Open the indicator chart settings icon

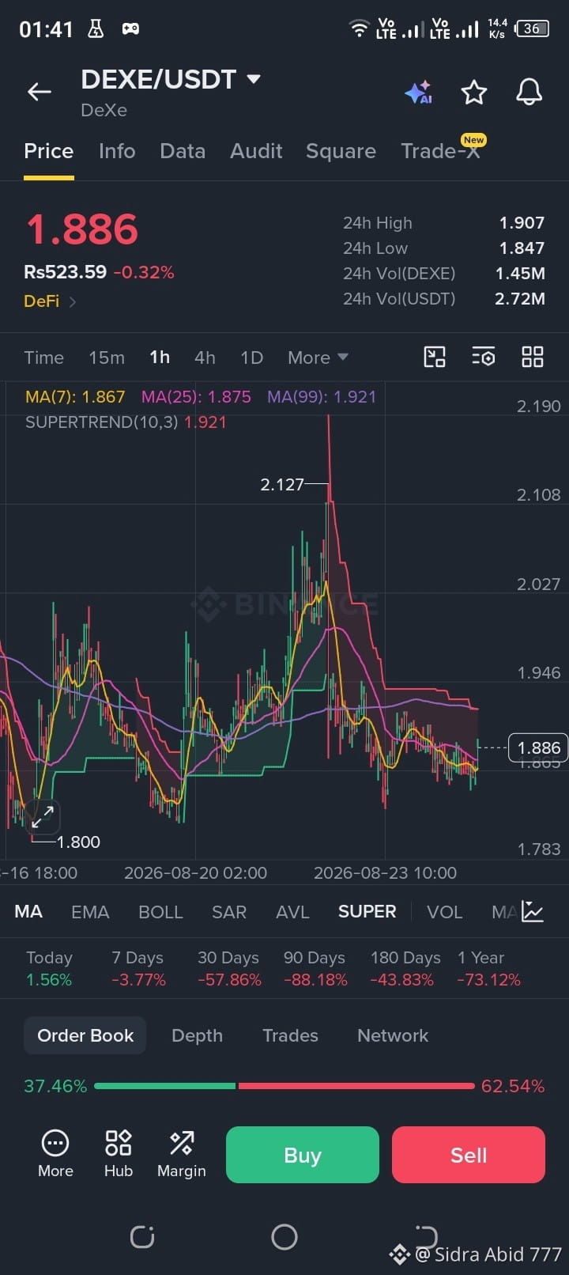533,911
